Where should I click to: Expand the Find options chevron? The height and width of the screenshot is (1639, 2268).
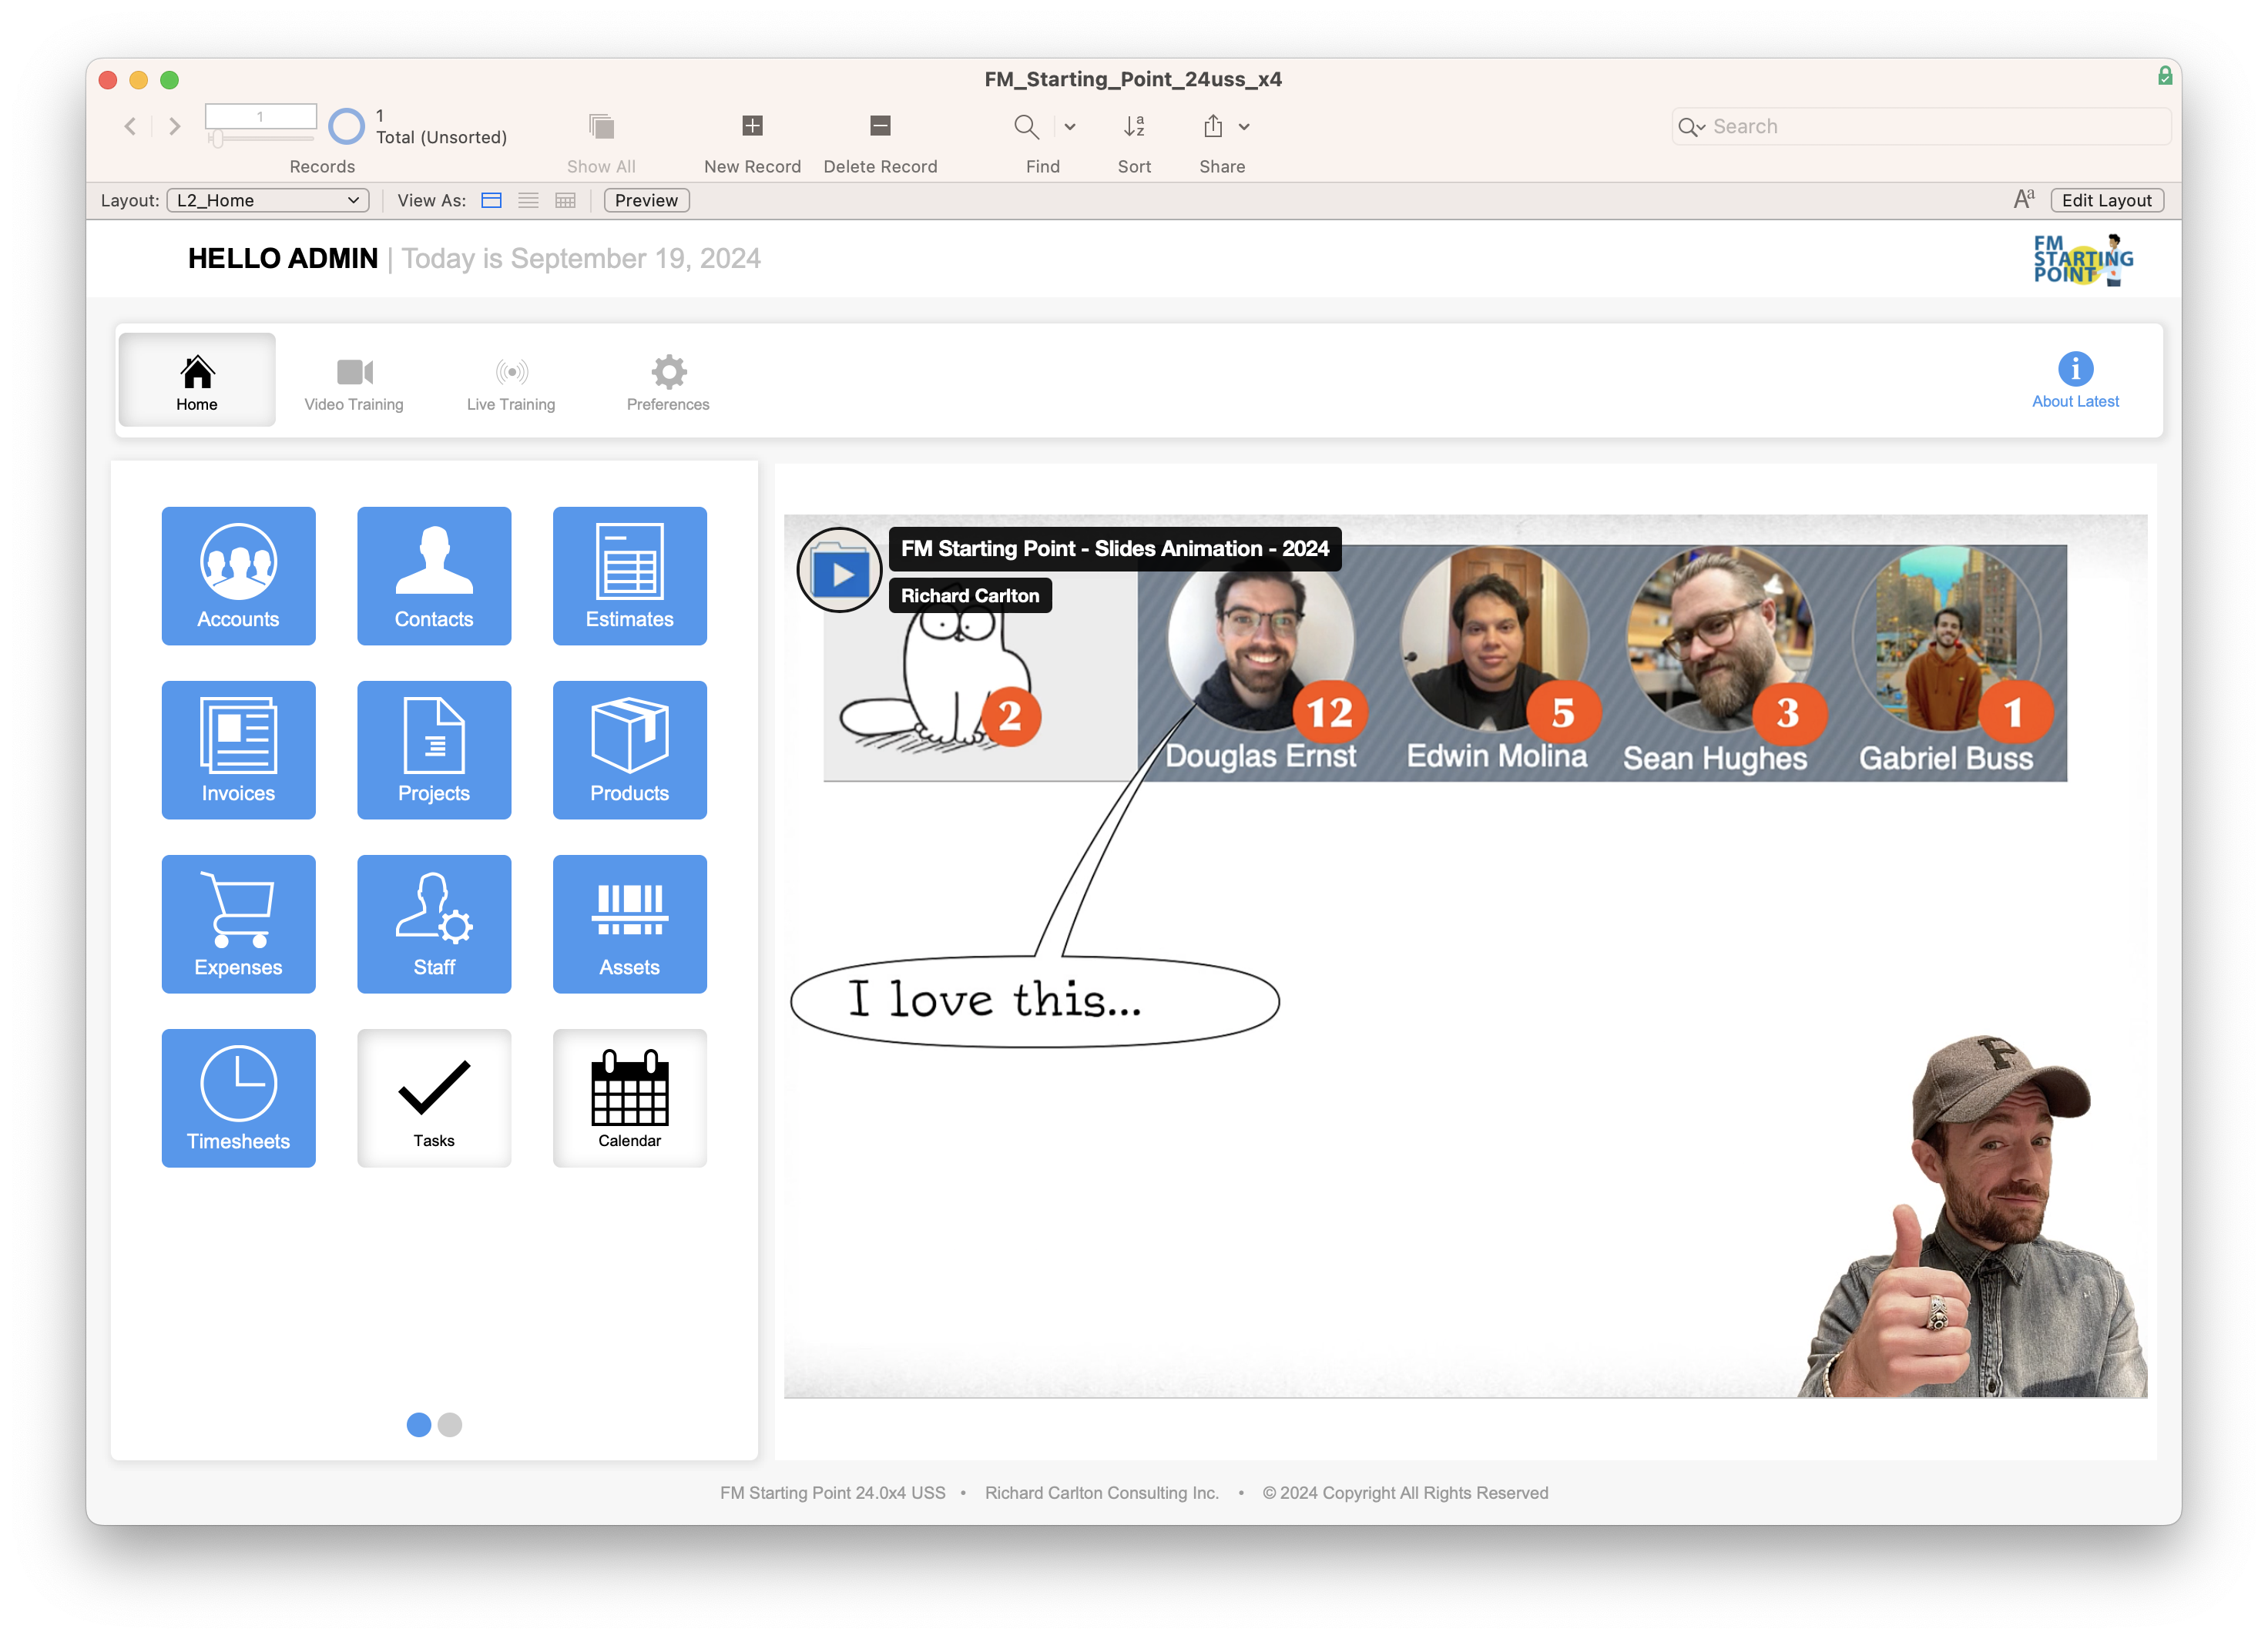tap(1070, 126)
